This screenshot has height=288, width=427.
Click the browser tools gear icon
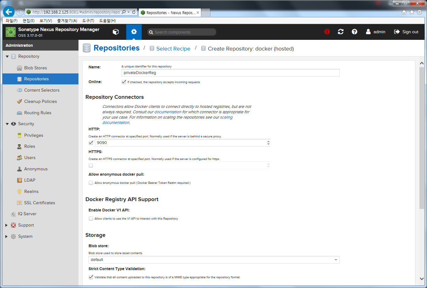point(420,12)
